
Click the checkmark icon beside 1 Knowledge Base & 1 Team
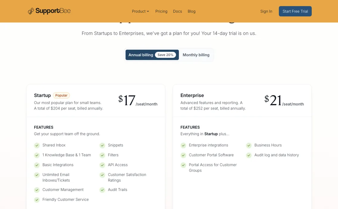pos(37,155)
